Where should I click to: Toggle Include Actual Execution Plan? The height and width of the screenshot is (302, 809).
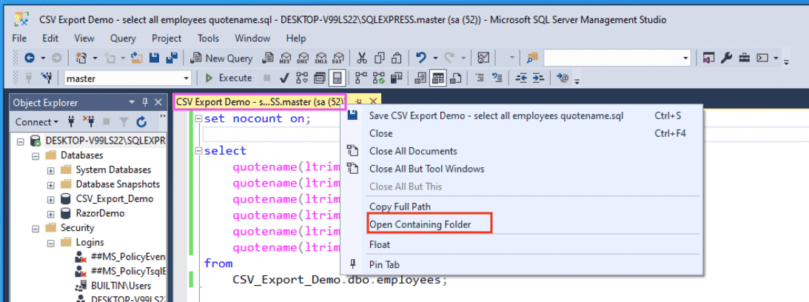(361, 78)
